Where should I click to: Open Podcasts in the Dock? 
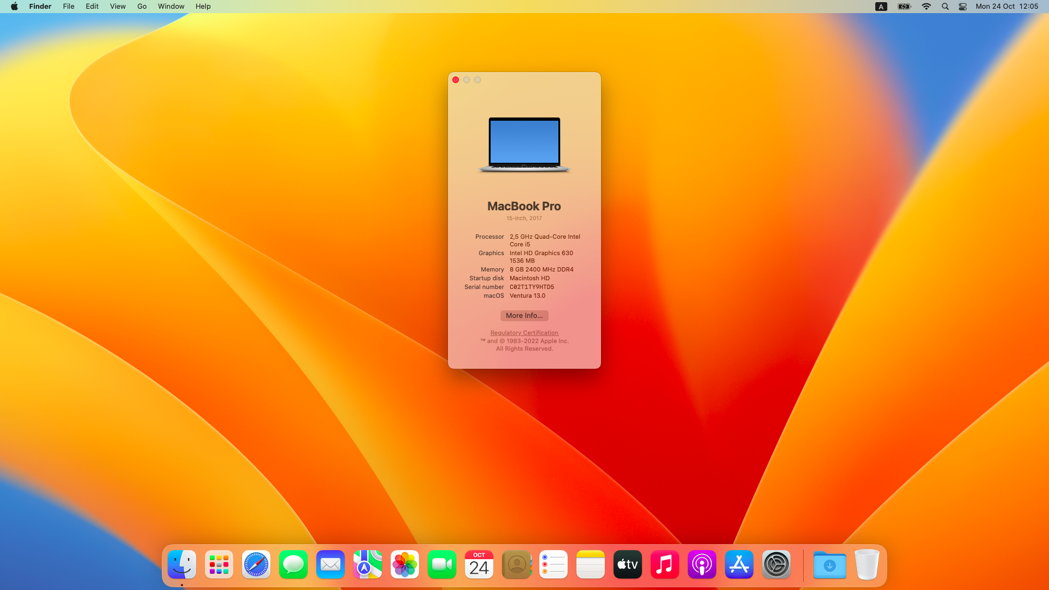coord(702,564)
